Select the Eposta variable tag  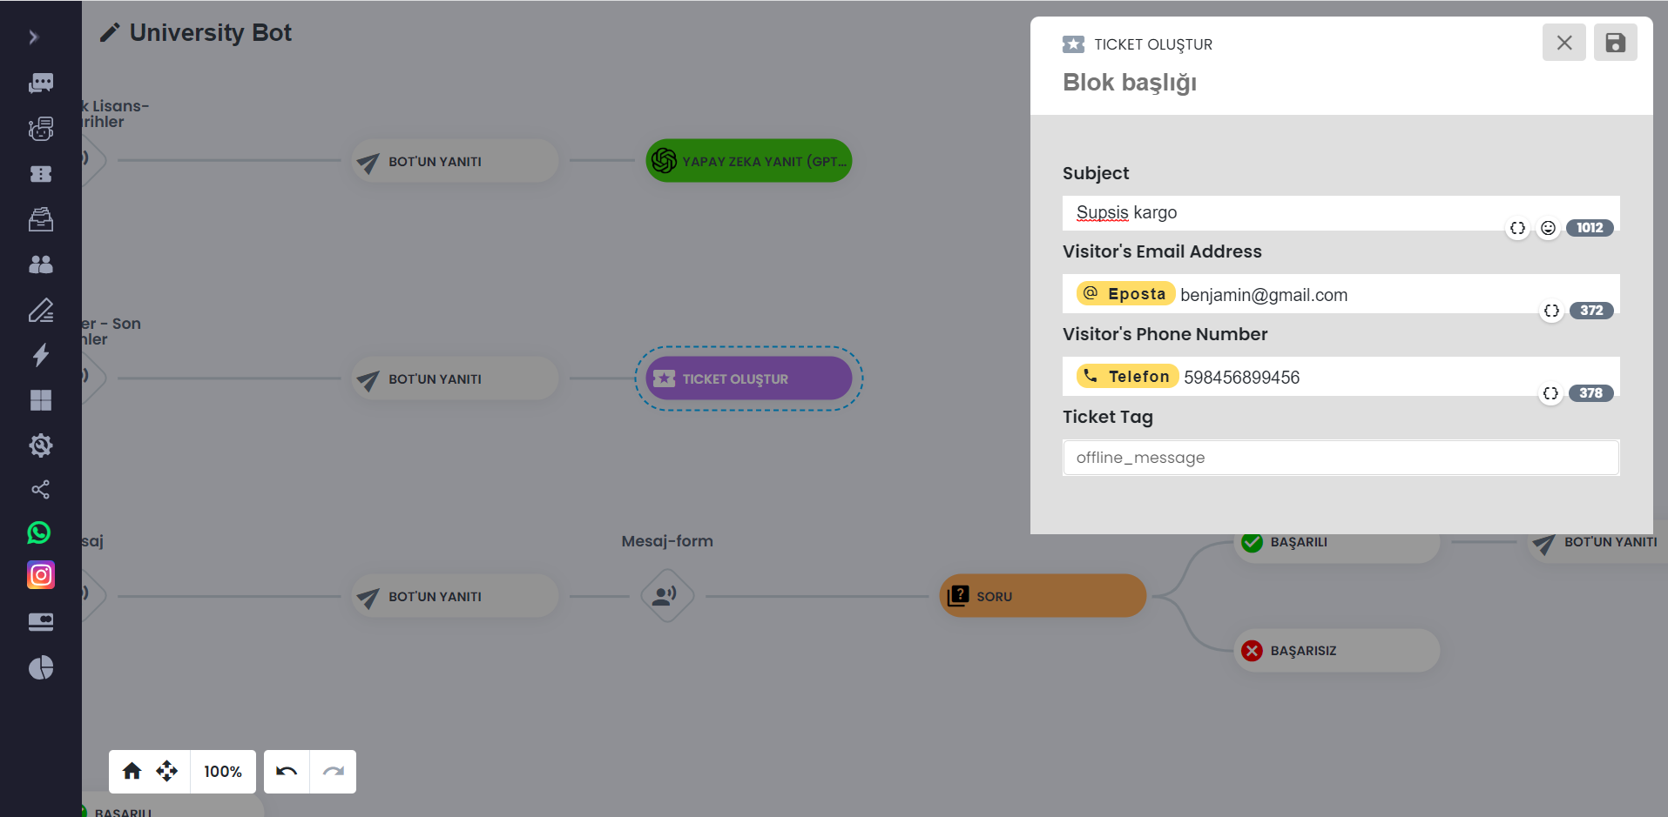tap(1125, 294)
